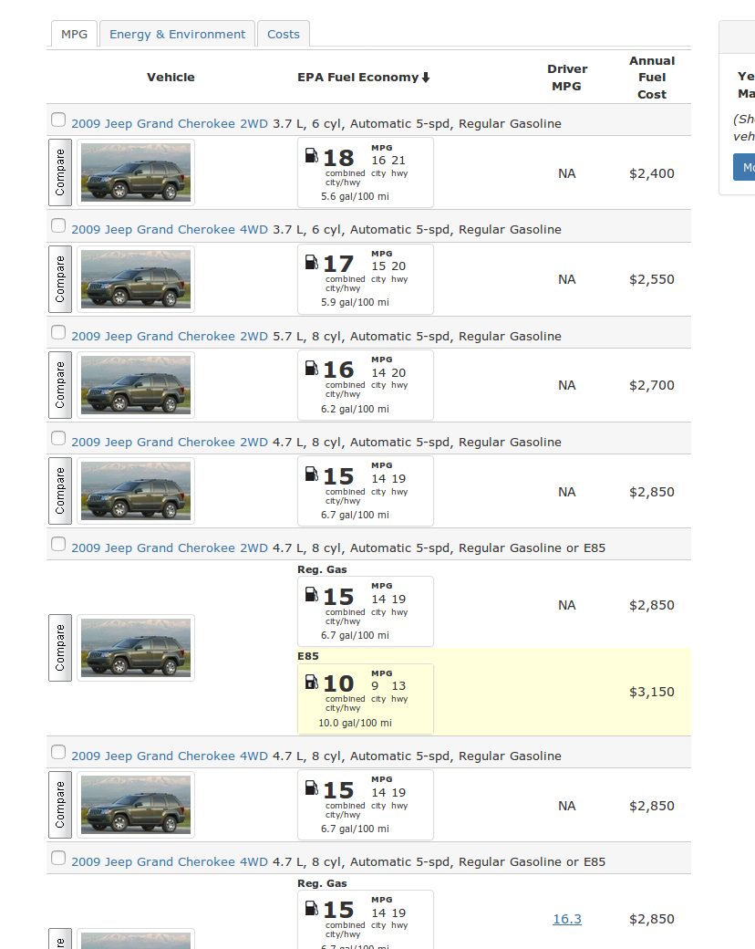Open the 2WD 4.7 L Regular Gasoline or E85 link
This screenshot has width=755, height=949.
click(170, 547)
